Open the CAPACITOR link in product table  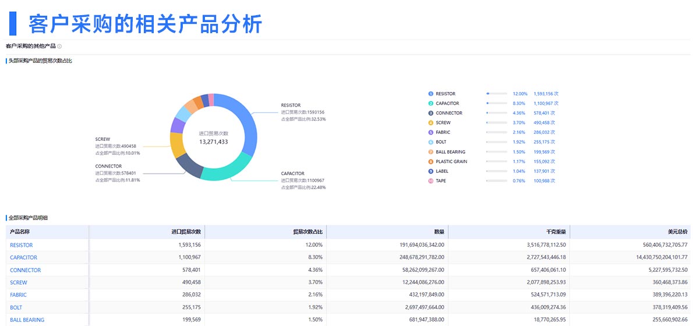click(x=23, y=257)
